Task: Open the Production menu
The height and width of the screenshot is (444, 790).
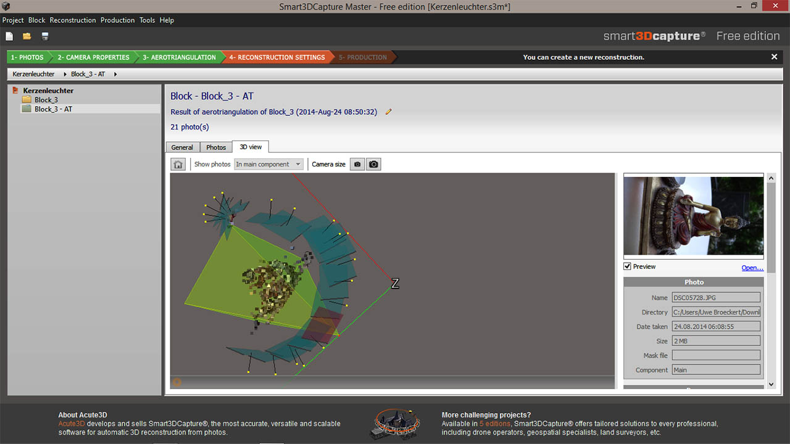Action: click(117, 20)
